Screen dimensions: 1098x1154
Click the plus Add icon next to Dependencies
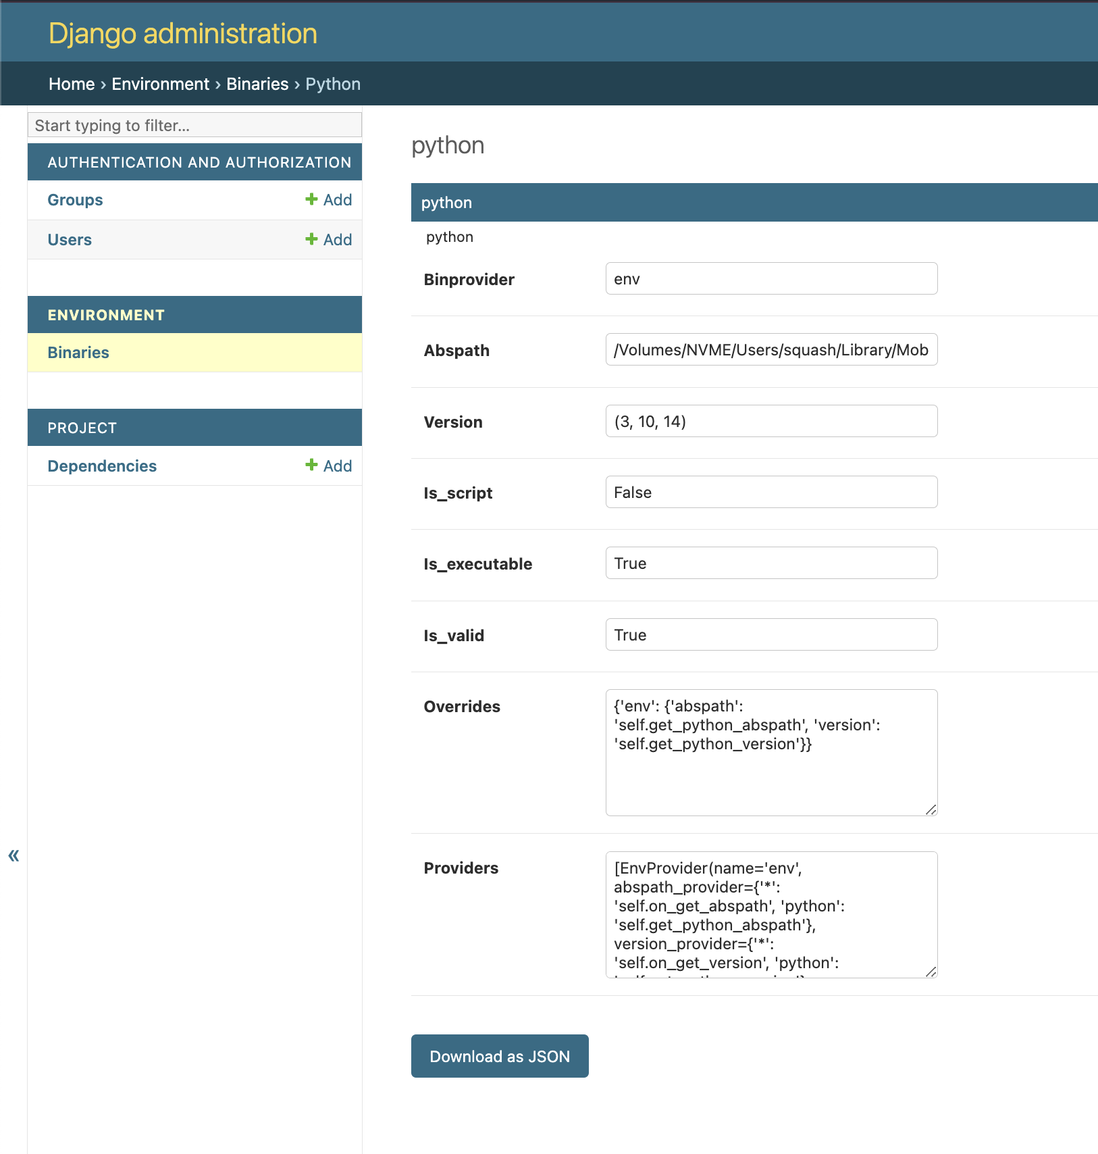pyautogui.click(x=311, y=466)
